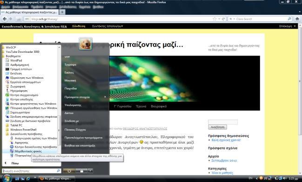The image size is (302, 182).
Task: Open a new Firefox tab
Action: tap(62, 12)
